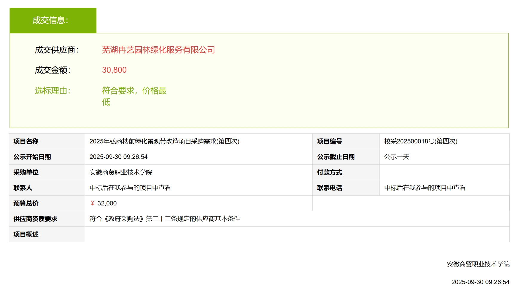Screen dimensions: 518x291
Task: Click the footer signature 安徽商贸职业技术学院
Action: tap(478, 264)
